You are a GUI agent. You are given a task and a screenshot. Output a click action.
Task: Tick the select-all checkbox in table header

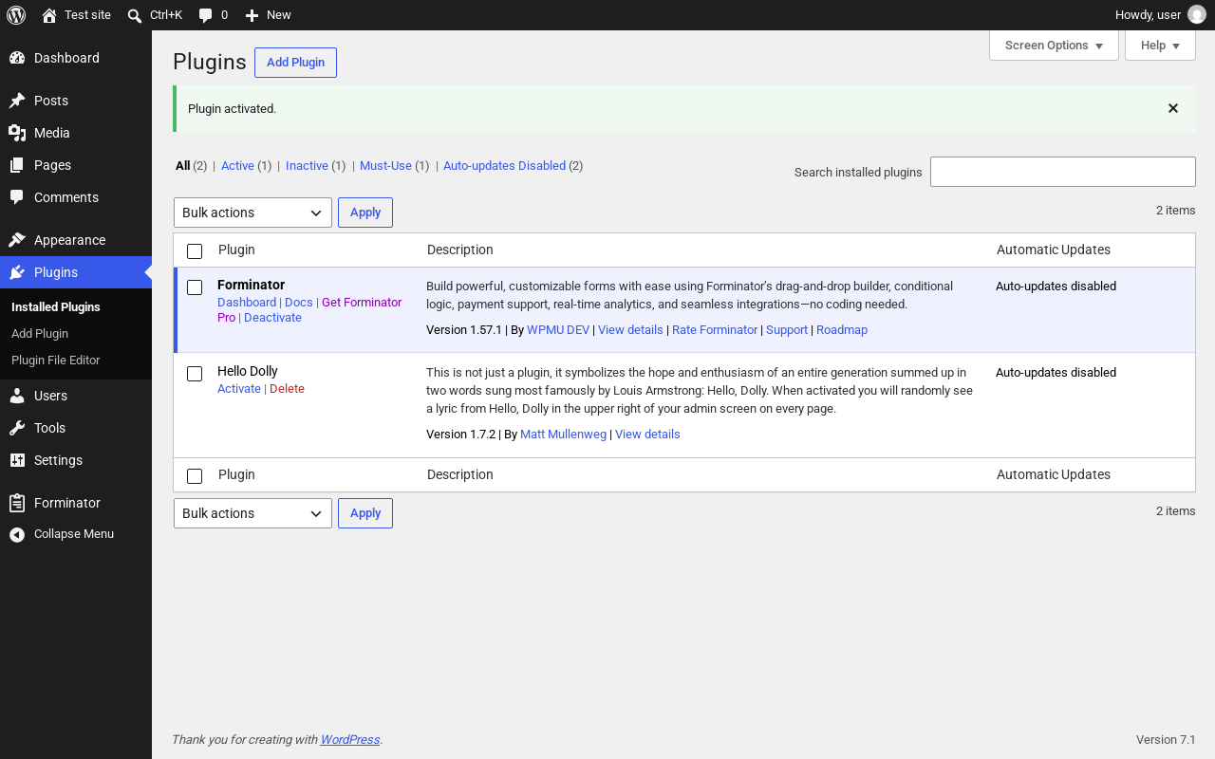pyautogui.click(x=195, y=250)
